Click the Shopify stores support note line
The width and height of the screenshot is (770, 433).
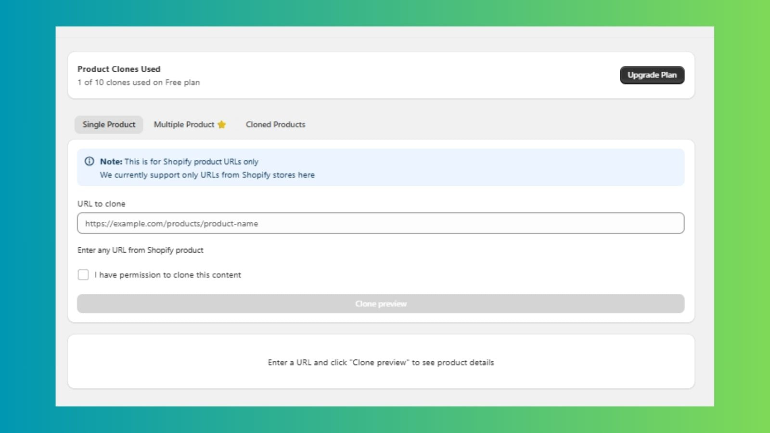[207, 175]
